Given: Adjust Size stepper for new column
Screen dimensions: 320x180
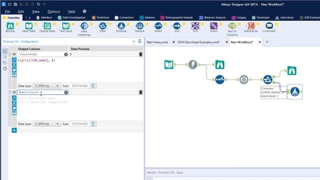Looking at the screenshot, I should pyautogui.click(x=93, y=123).
